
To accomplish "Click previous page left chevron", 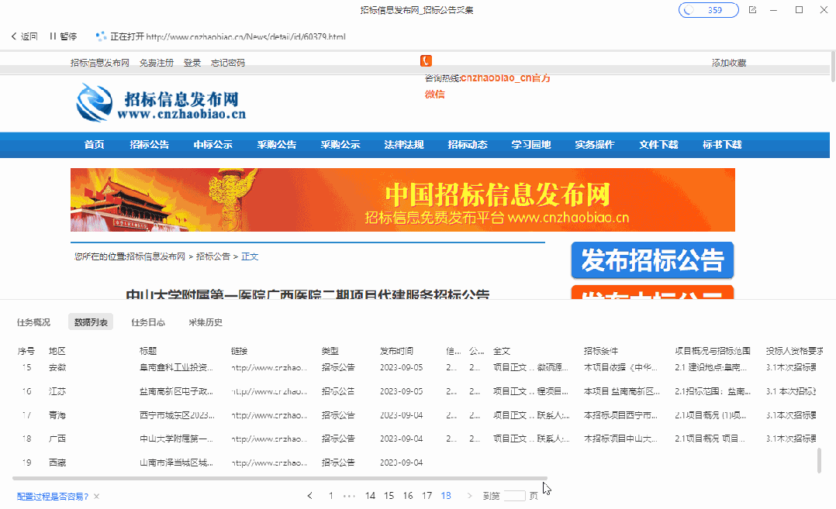I will click(x=309, y=495).
